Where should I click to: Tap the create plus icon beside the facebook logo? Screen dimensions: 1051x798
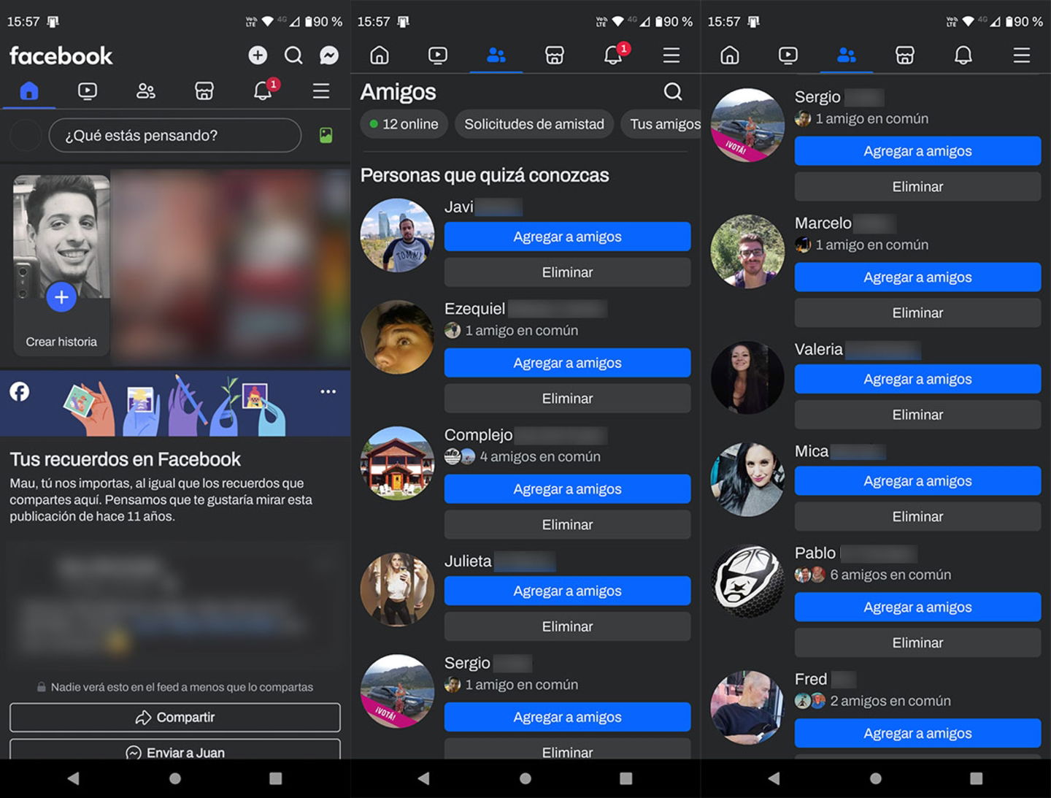pyautogui.click(x=258, y=55)
